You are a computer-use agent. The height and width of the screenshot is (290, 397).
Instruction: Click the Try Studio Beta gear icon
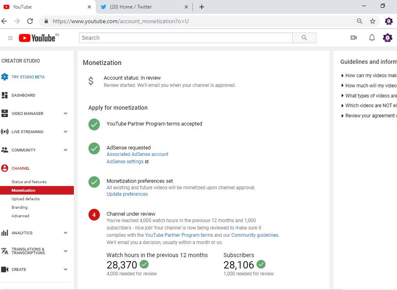pos(4,77)
